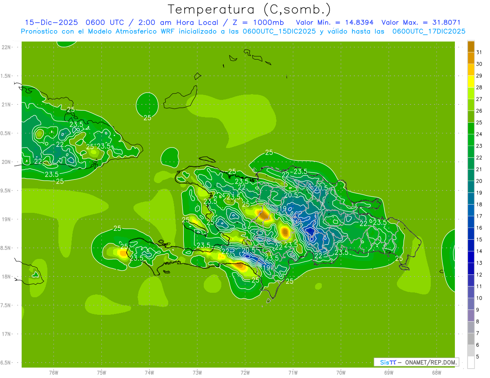Click the '69W' longitude axis label

pos(389,372)
